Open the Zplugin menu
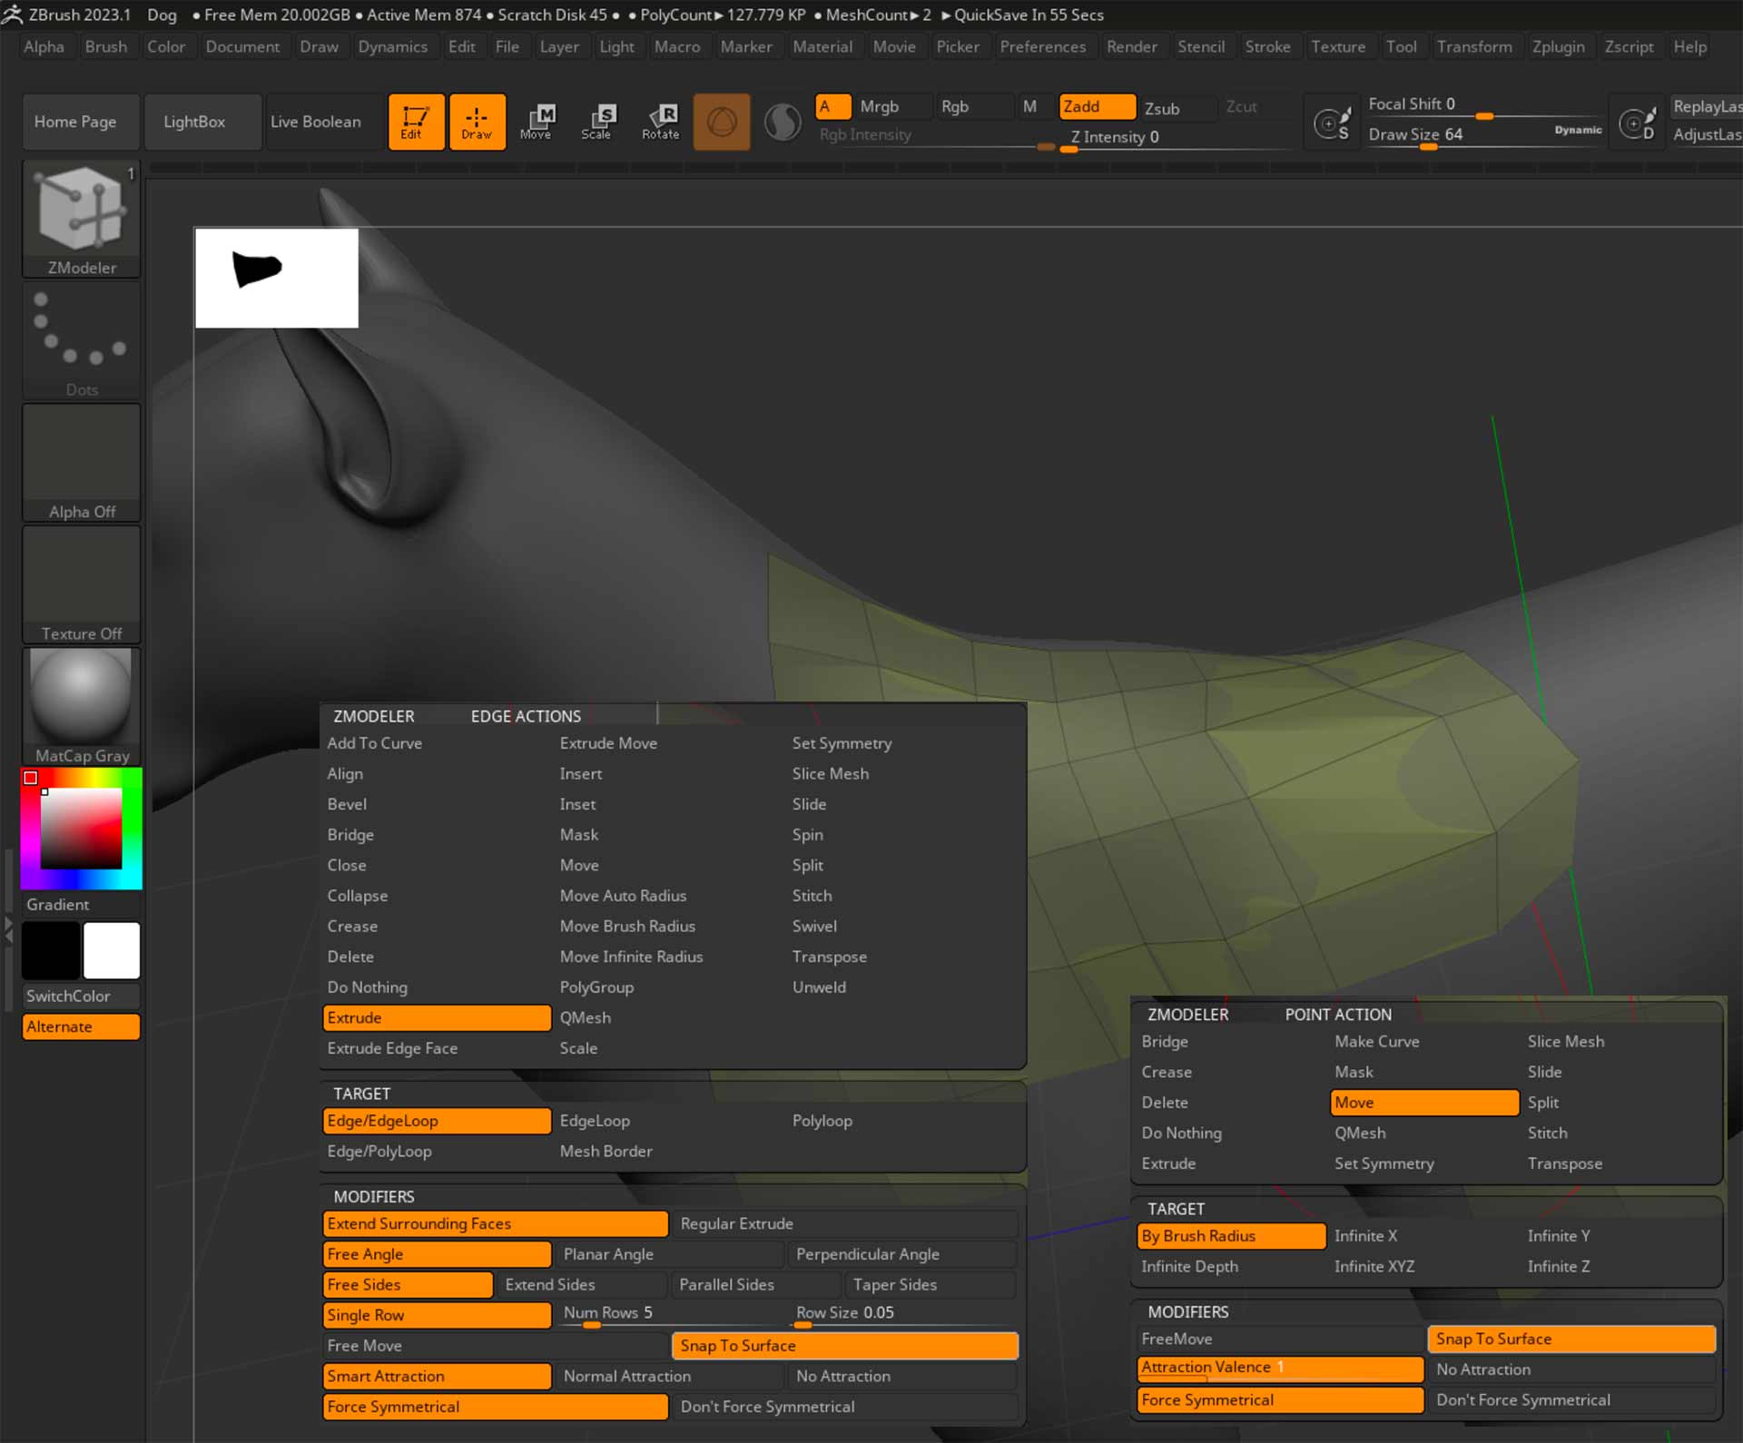This screenshot has width=1743, height=1443. (x=1558, y=46)
